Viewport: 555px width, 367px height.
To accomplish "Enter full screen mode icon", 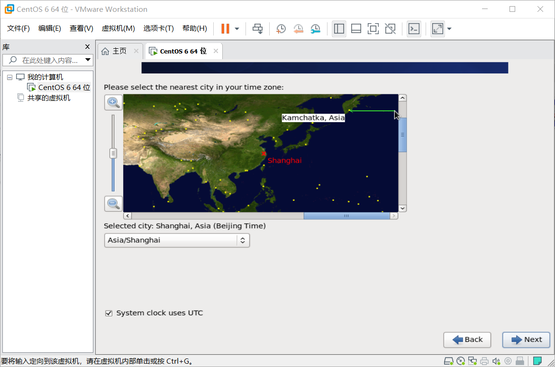I will pyautogui.click(x=373, y=28).
